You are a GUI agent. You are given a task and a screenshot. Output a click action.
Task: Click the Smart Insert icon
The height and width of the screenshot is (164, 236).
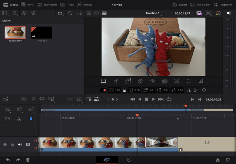(x=24, y=99)
